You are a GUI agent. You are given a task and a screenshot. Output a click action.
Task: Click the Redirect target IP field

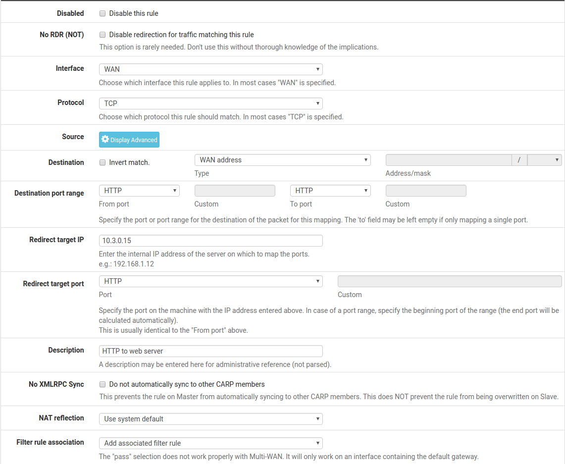pos(210,241)
